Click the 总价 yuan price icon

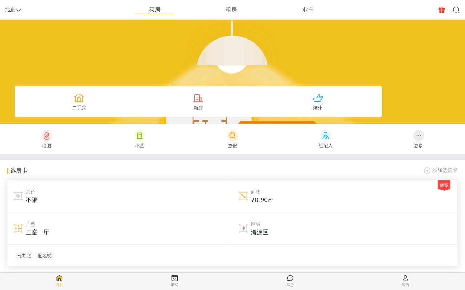pyautogui.click(x=18, y=196)
